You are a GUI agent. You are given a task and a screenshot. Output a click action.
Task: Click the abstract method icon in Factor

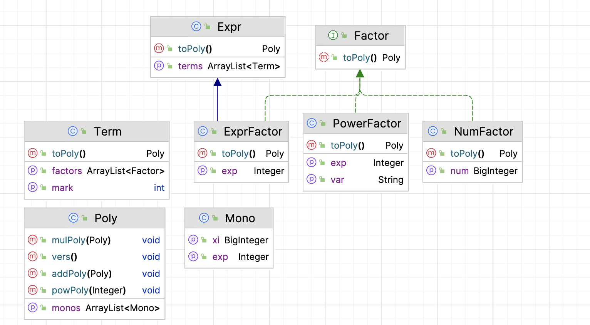[324, 57]
